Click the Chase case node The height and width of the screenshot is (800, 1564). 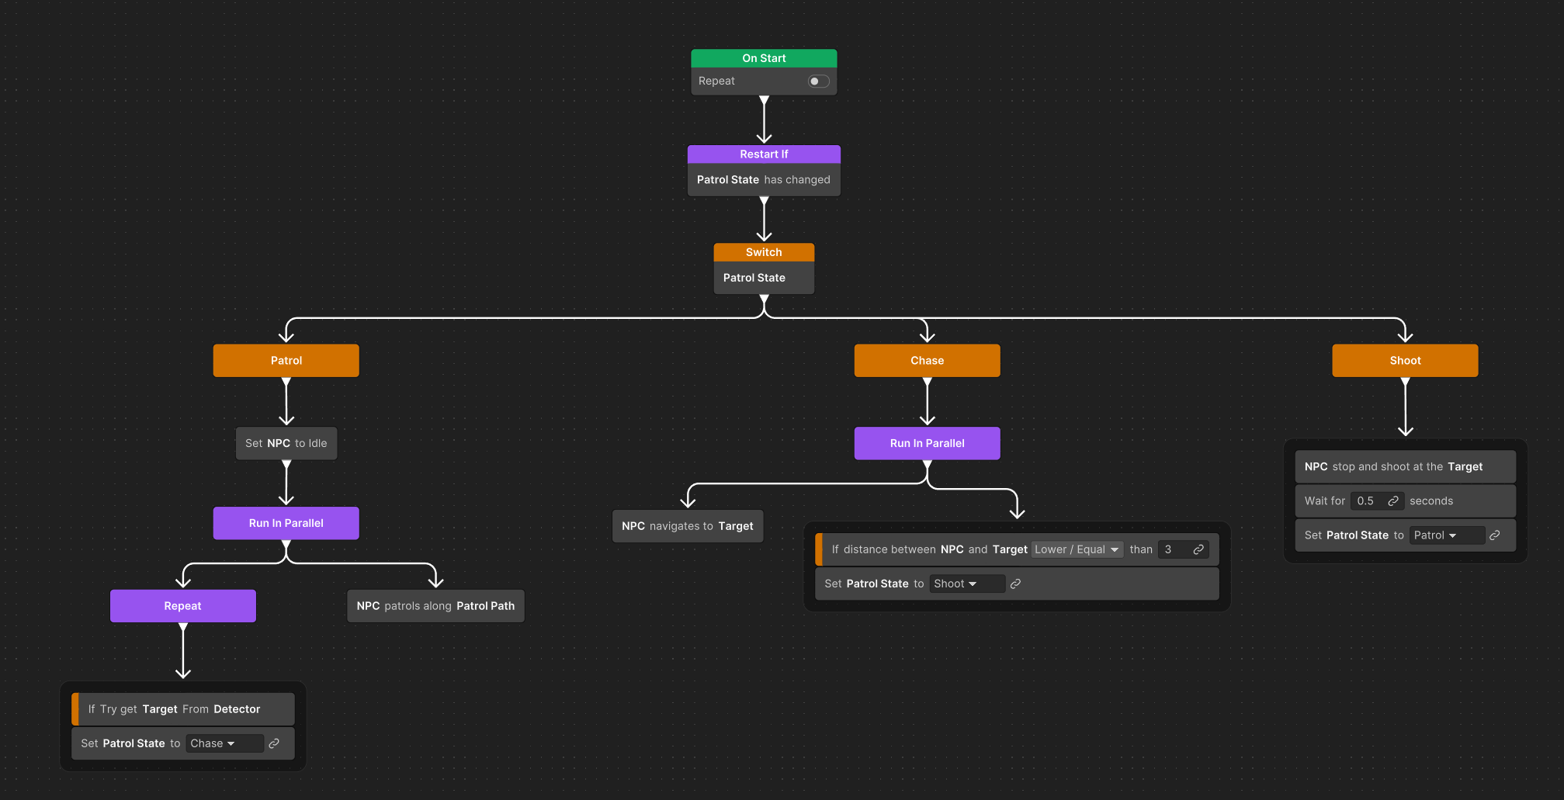click(927, 360)
